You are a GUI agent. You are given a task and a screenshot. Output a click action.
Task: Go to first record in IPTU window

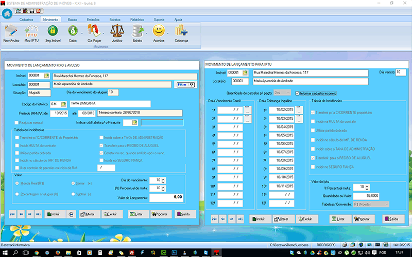click(x=215, y=219)
